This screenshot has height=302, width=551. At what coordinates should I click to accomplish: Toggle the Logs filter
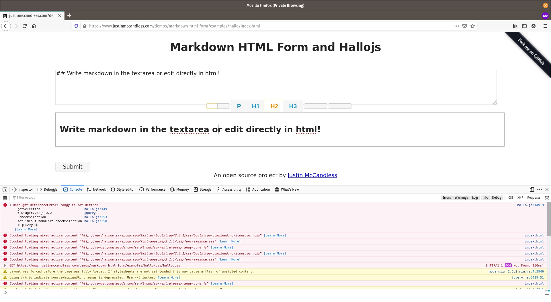[x=475, y=198]
